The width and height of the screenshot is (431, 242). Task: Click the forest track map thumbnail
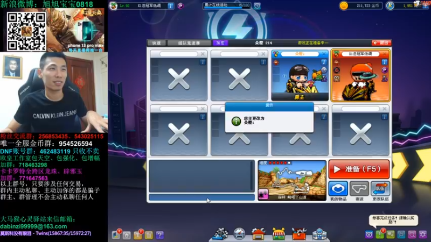(x=292, y=181)
